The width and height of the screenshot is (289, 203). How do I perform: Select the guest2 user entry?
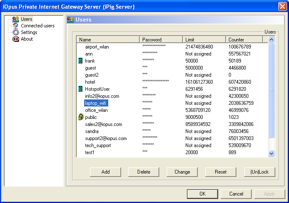(92, 75)
